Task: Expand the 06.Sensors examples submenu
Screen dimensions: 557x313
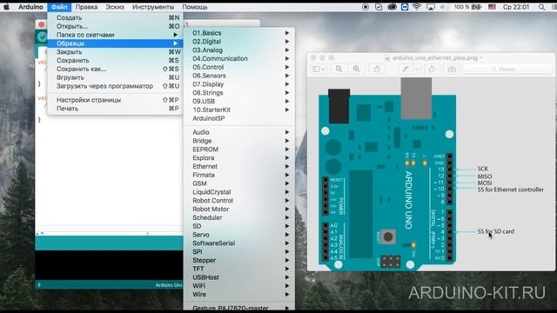Action: click(239, 76)
